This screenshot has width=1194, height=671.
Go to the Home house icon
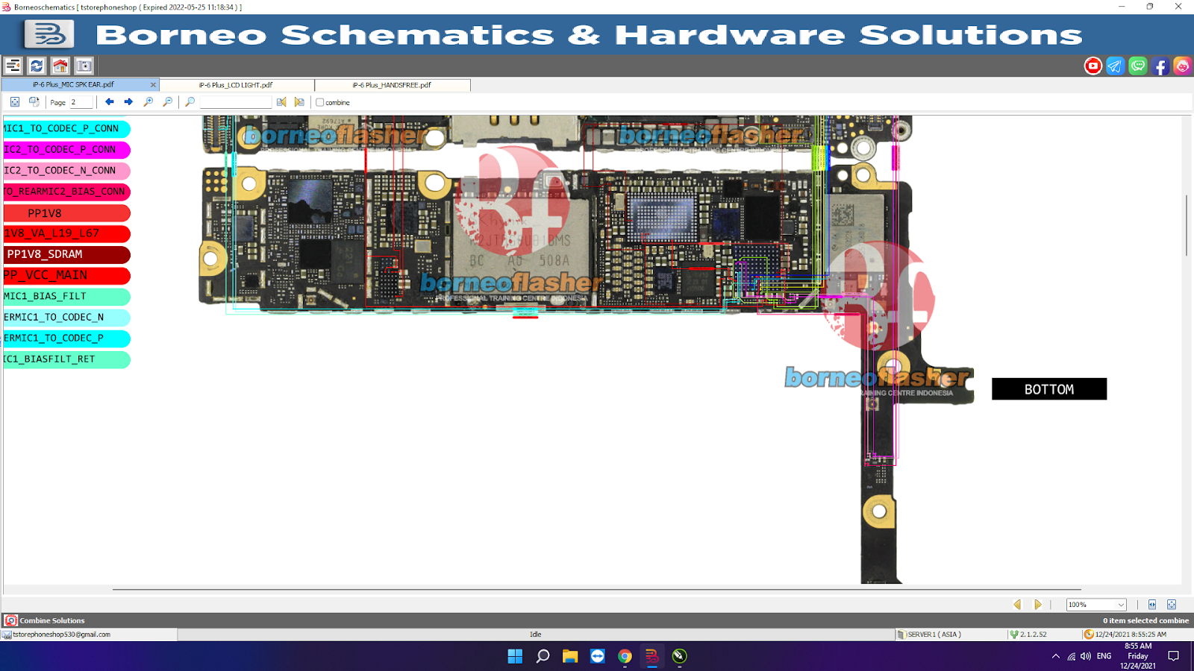coord(60,66)
